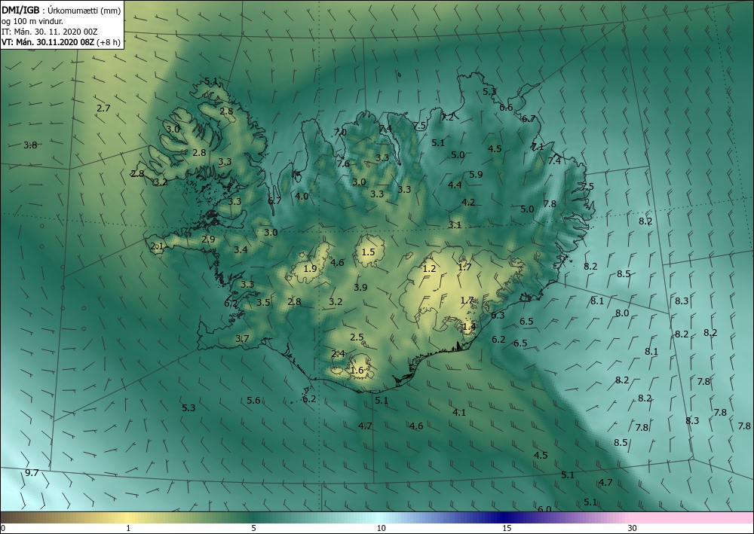The height and width of the screenshot is (534, 754).
Task: Click the 1 label on the colour scale
Action: point(128,529)
